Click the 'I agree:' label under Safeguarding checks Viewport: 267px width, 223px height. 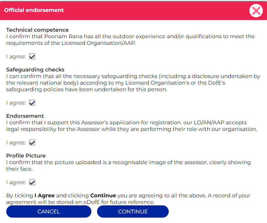pyautogui.click(x=16, y=103)
